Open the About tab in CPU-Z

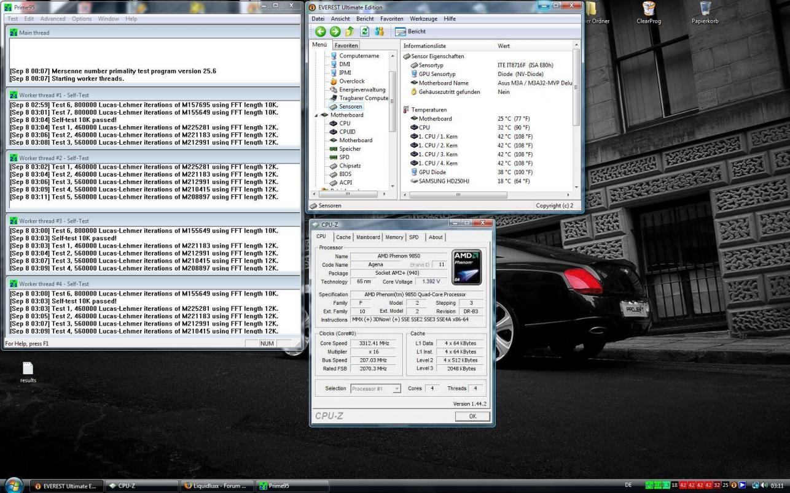click(436, 237)
